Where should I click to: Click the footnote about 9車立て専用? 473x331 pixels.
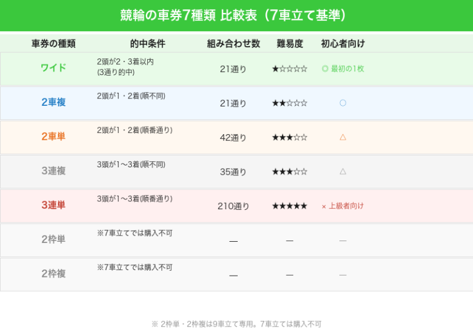pos(236,324)
